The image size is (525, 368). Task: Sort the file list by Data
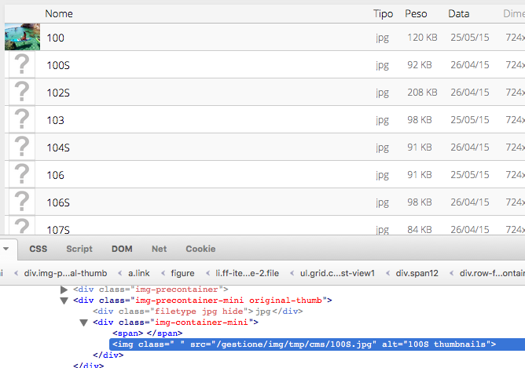[x=459, y=13]
